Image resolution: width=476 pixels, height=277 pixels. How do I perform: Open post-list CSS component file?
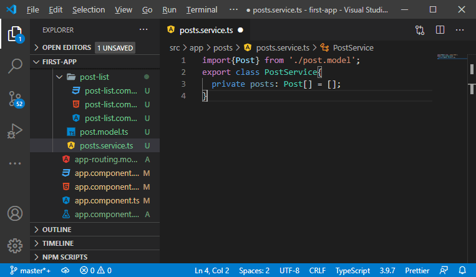95,91
